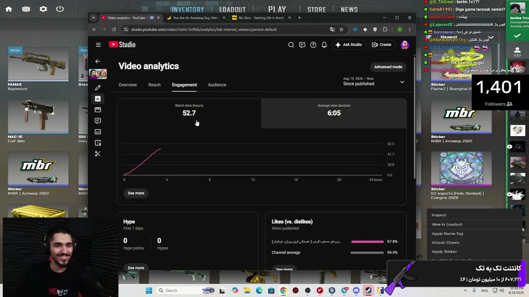Open Discord from the taskbar
Viewport: 529px width, 297px height.
(x=356, y=290)
